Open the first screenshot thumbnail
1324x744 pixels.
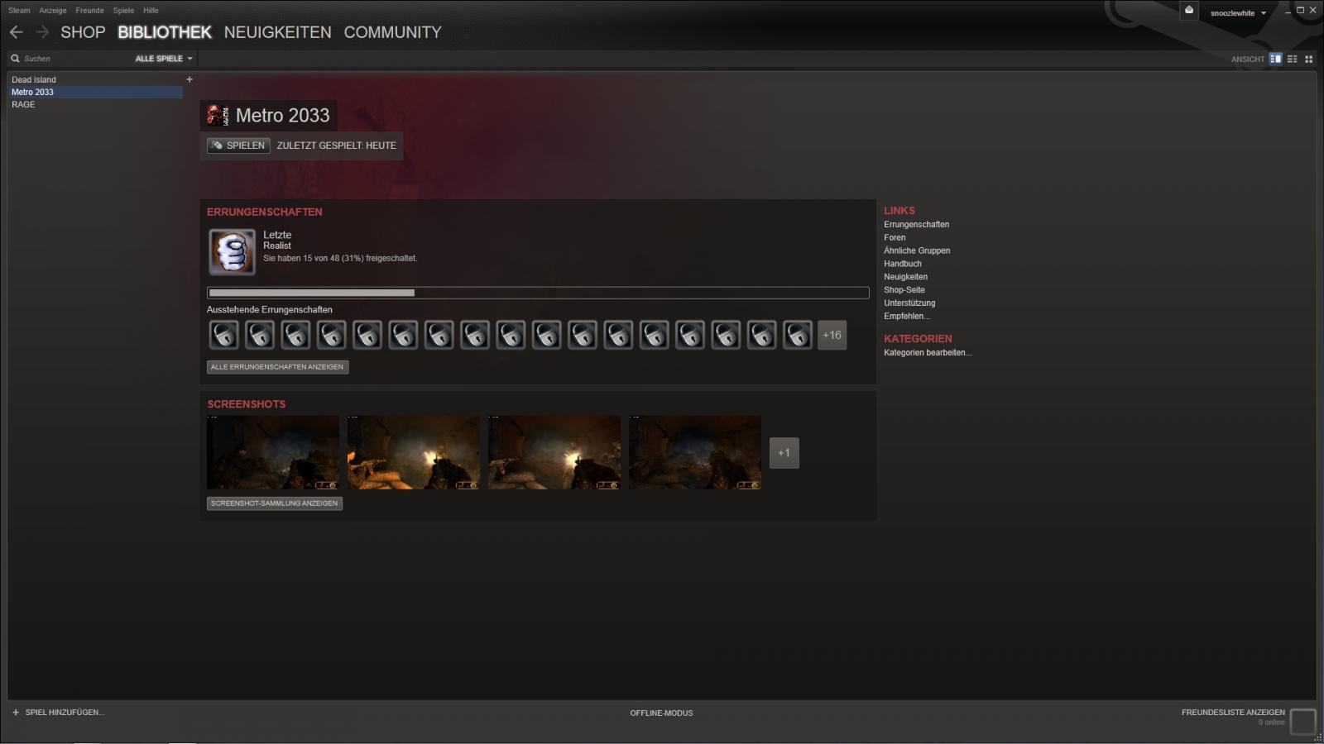[x=273, y=452]
